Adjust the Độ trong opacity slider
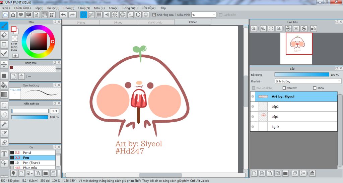This screenshot has height=183, width=343. pyautogui.click(x=302, y=75)
